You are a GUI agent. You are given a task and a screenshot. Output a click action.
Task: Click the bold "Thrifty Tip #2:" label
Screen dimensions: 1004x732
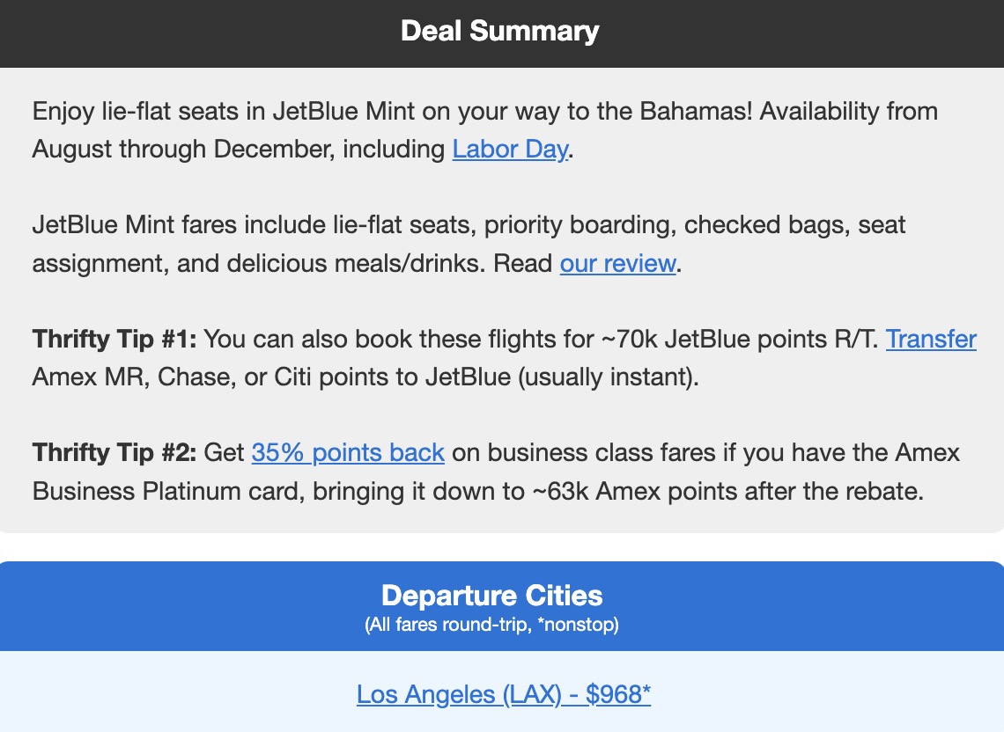click(114, 452)
